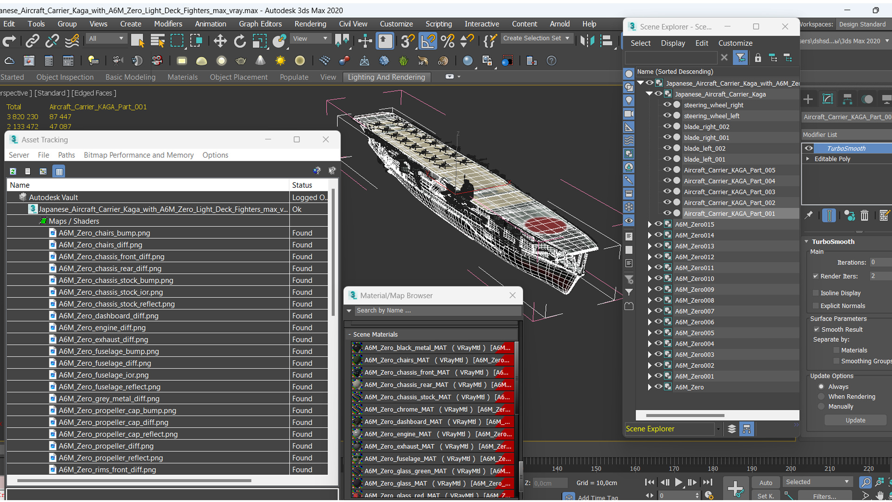Click the teapot primitive icon
The image size is (892, 502).
click(241, 61)
